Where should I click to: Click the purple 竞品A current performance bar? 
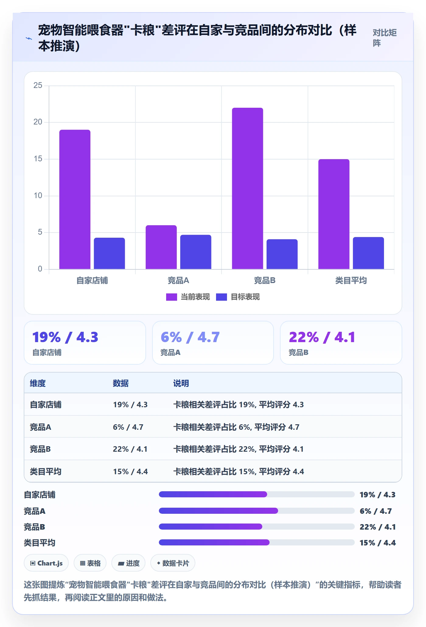click(161, 247)
